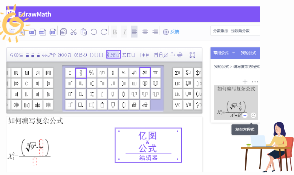Viewport: 294px width, 175px height.
Task: Open the overbar and box templates group
Action: click(161, 55)
